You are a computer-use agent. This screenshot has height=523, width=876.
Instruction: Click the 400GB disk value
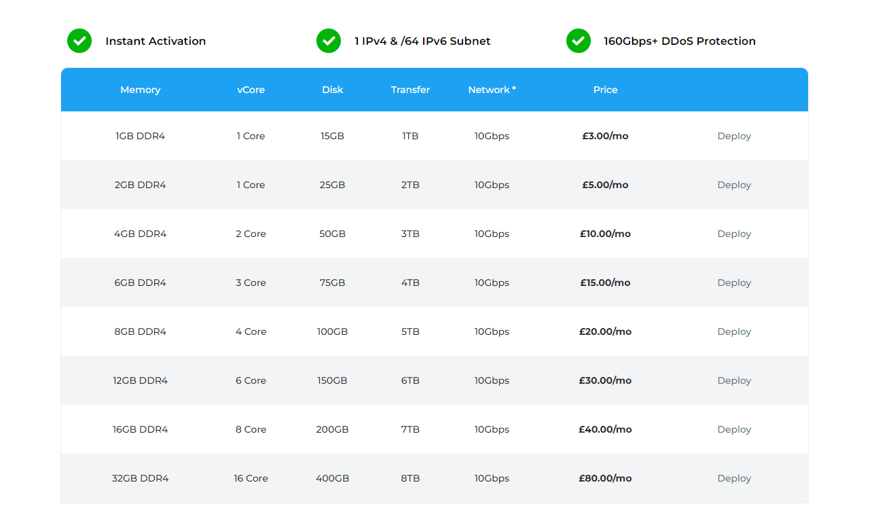click(x=333, y=478)
